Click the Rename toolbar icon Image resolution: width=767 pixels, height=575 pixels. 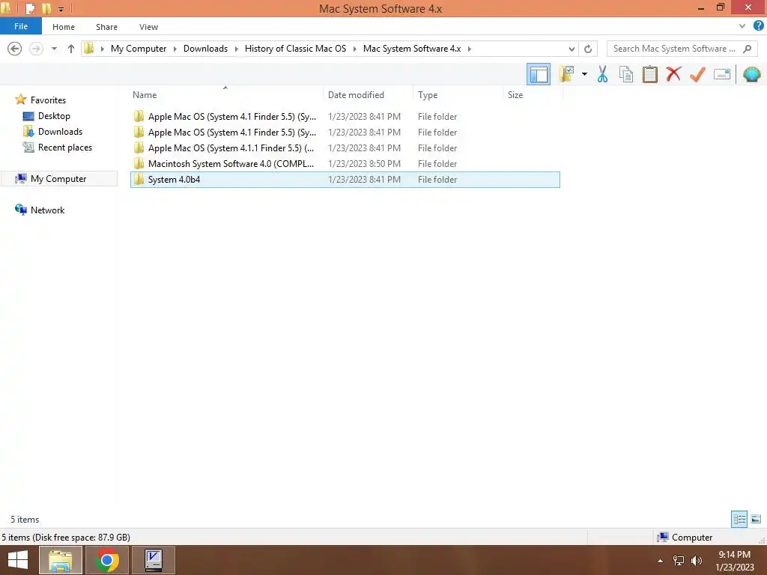pos(721,74)
